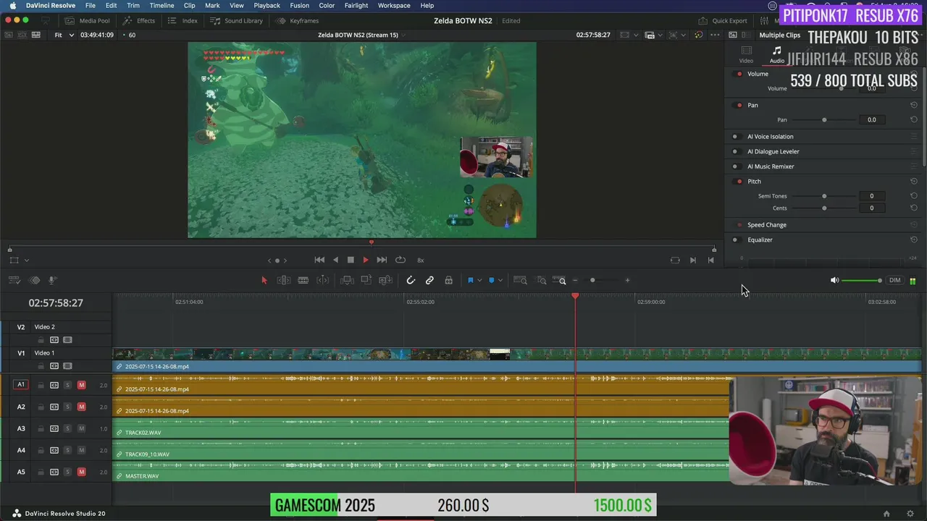
Task: Toggle timeline Snapping magnet icon
Action: (411, 280)
